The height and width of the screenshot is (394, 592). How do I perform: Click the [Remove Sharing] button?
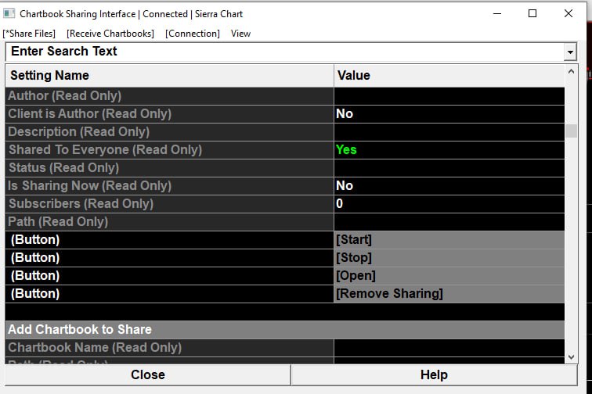449,294
